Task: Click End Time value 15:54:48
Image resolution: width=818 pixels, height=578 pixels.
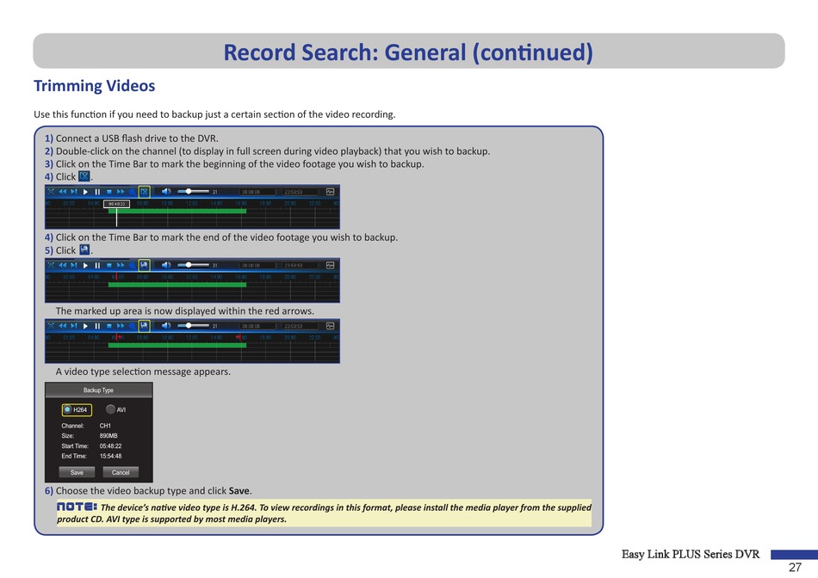Action: (x=110, y=456)
